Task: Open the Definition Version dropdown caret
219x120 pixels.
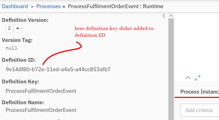Action: point(18,28)
